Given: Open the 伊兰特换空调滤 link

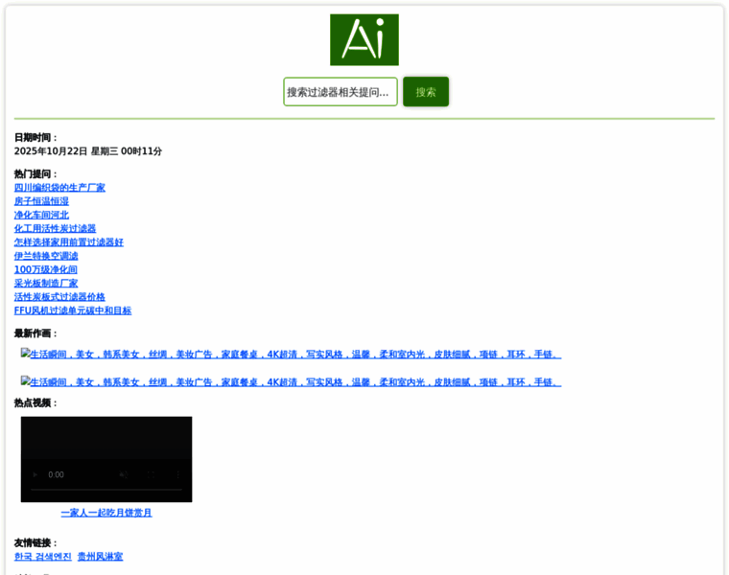Looking at the screenshot, I should 46,256.
